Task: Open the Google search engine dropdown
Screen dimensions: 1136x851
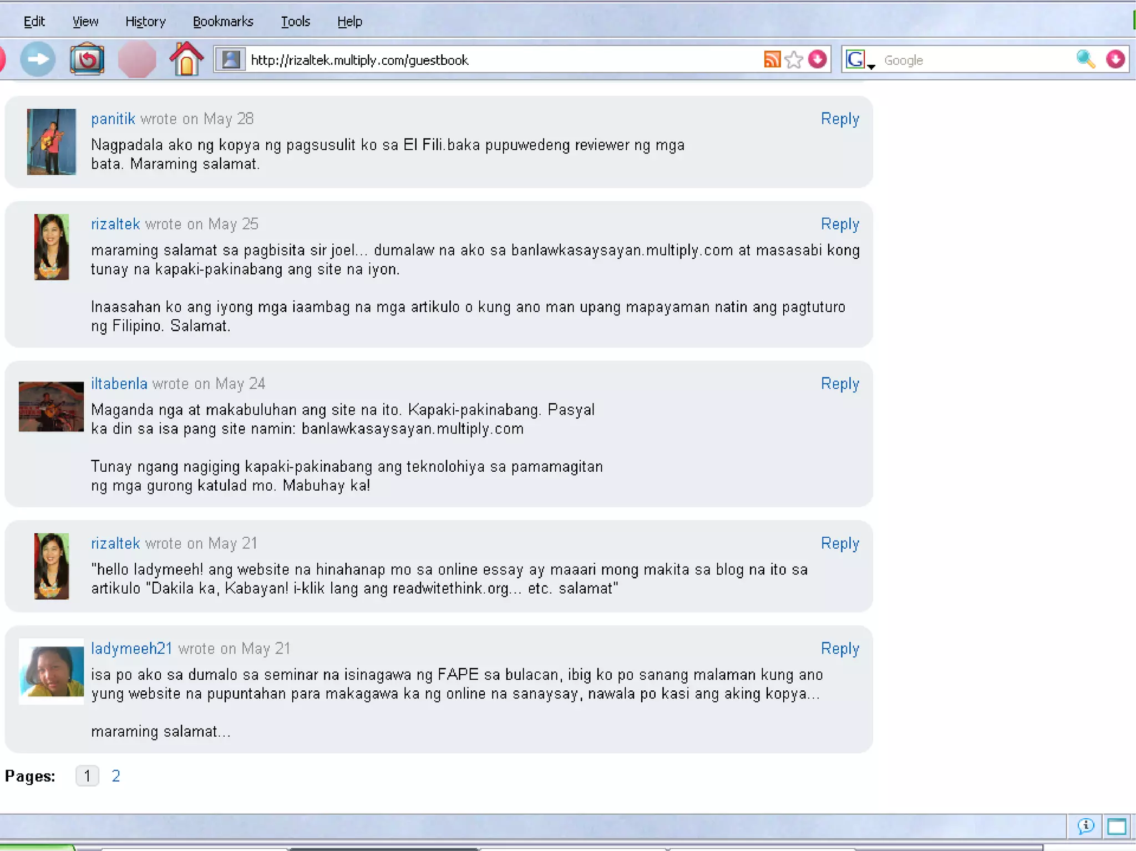Action: (859, 60)
